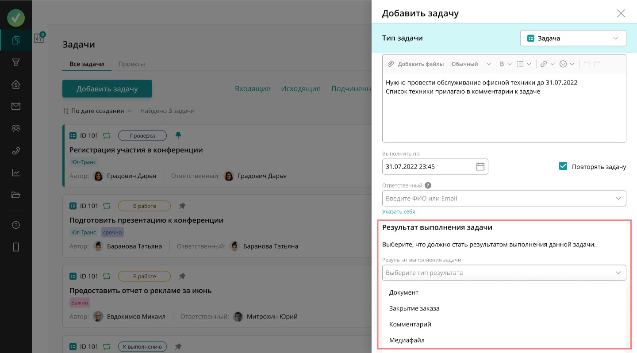Open the finance house sidebar icon

point(16,84)
